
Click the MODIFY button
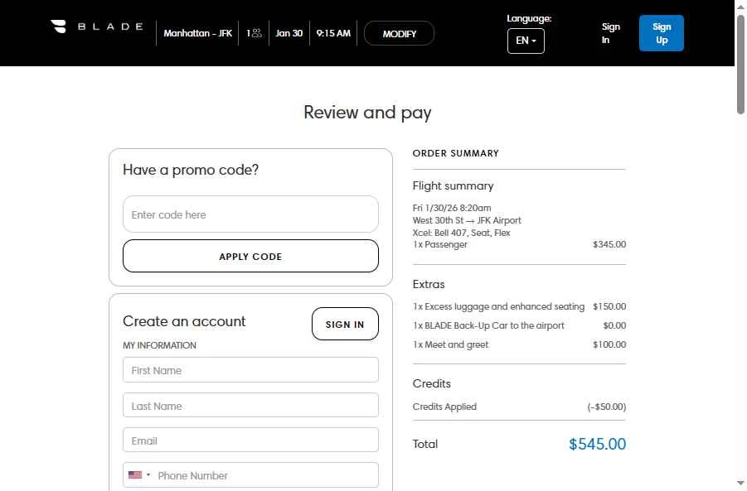[x=400, y=33]
